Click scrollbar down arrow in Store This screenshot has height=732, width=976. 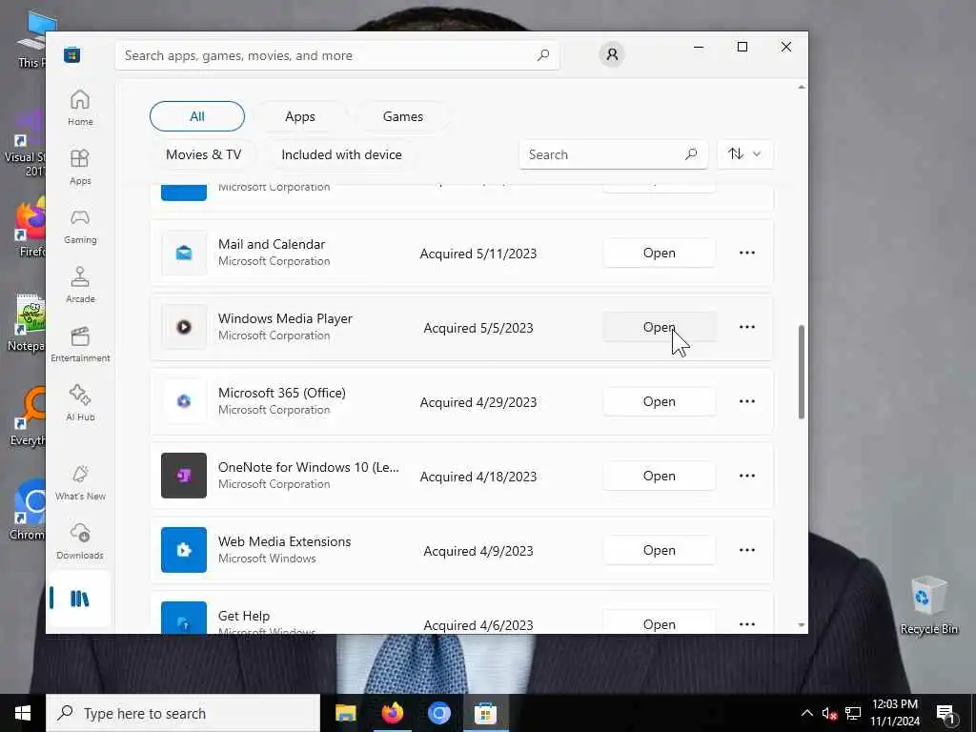tap(801, 624)
